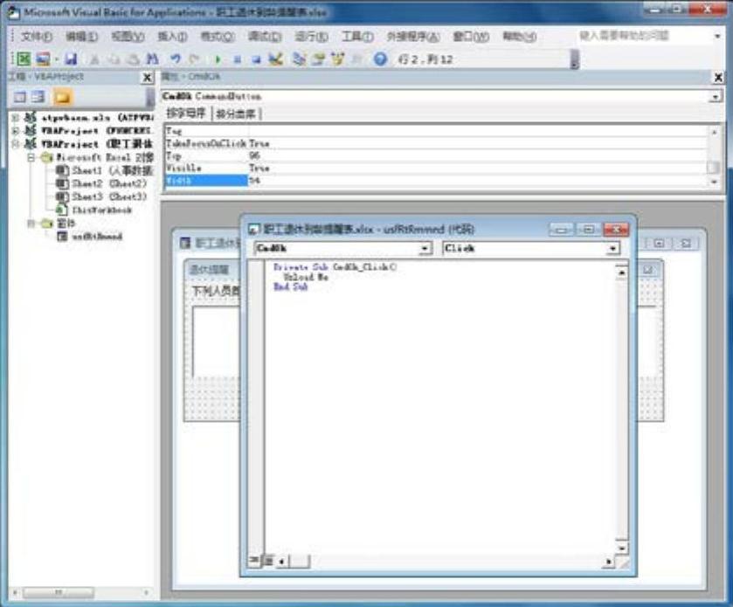
Task: Select the 按分类序 properties tab
Action: point(236,114)
